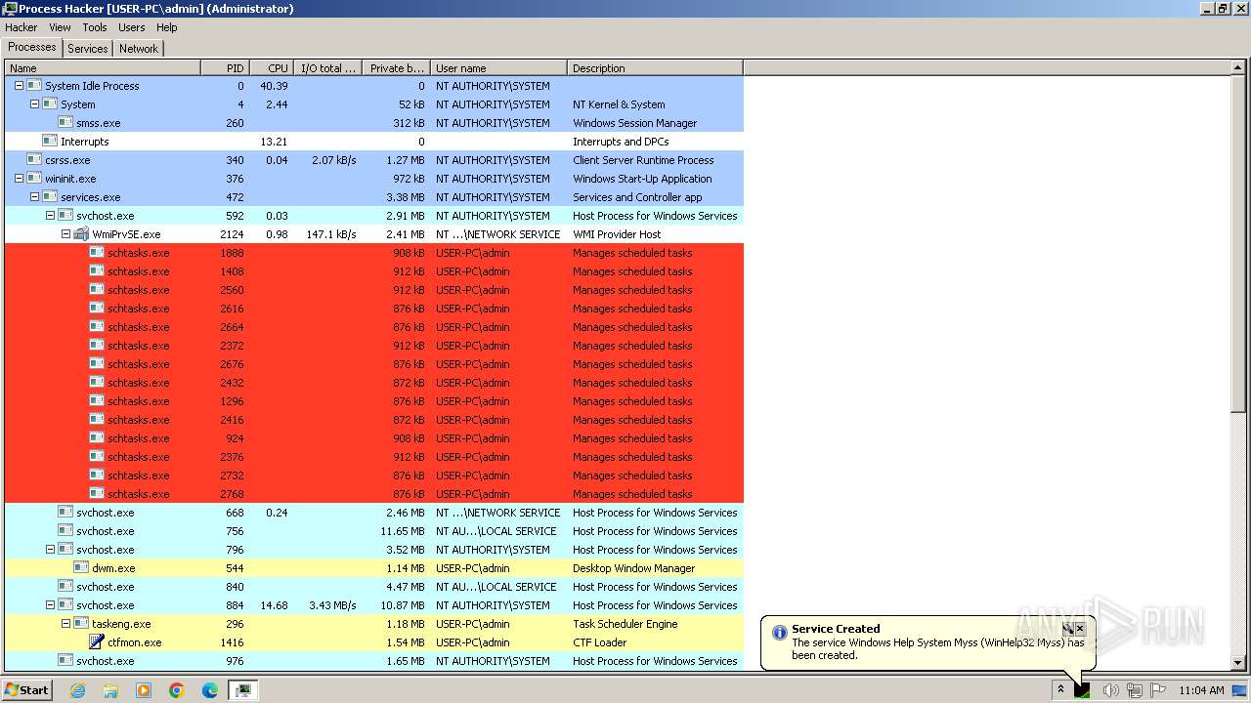Open the Action Center flag icon
This screenshot has width=1251, height=703.
click(1158, 690)
